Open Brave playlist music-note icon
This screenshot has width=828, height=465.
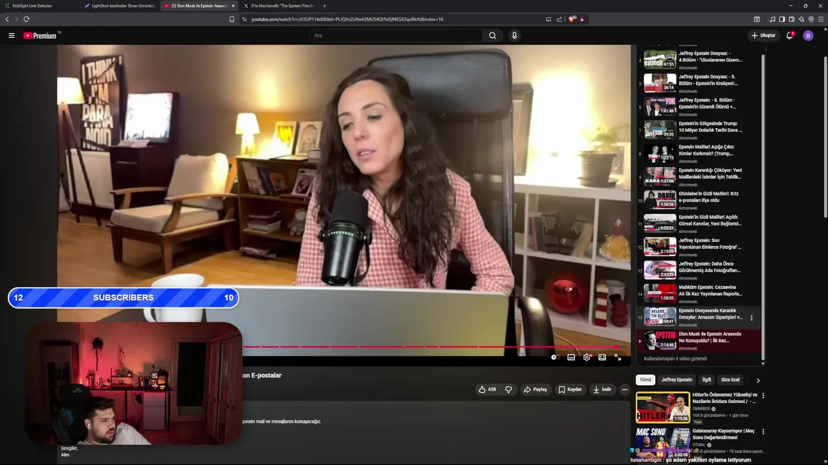click(772, 19)
